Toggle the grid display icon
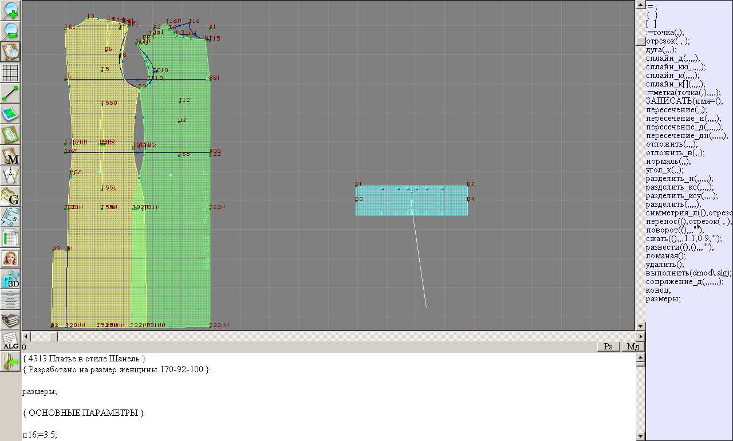Image resolution: width=733 pixels, height=441 pixels. coord(11,73)
